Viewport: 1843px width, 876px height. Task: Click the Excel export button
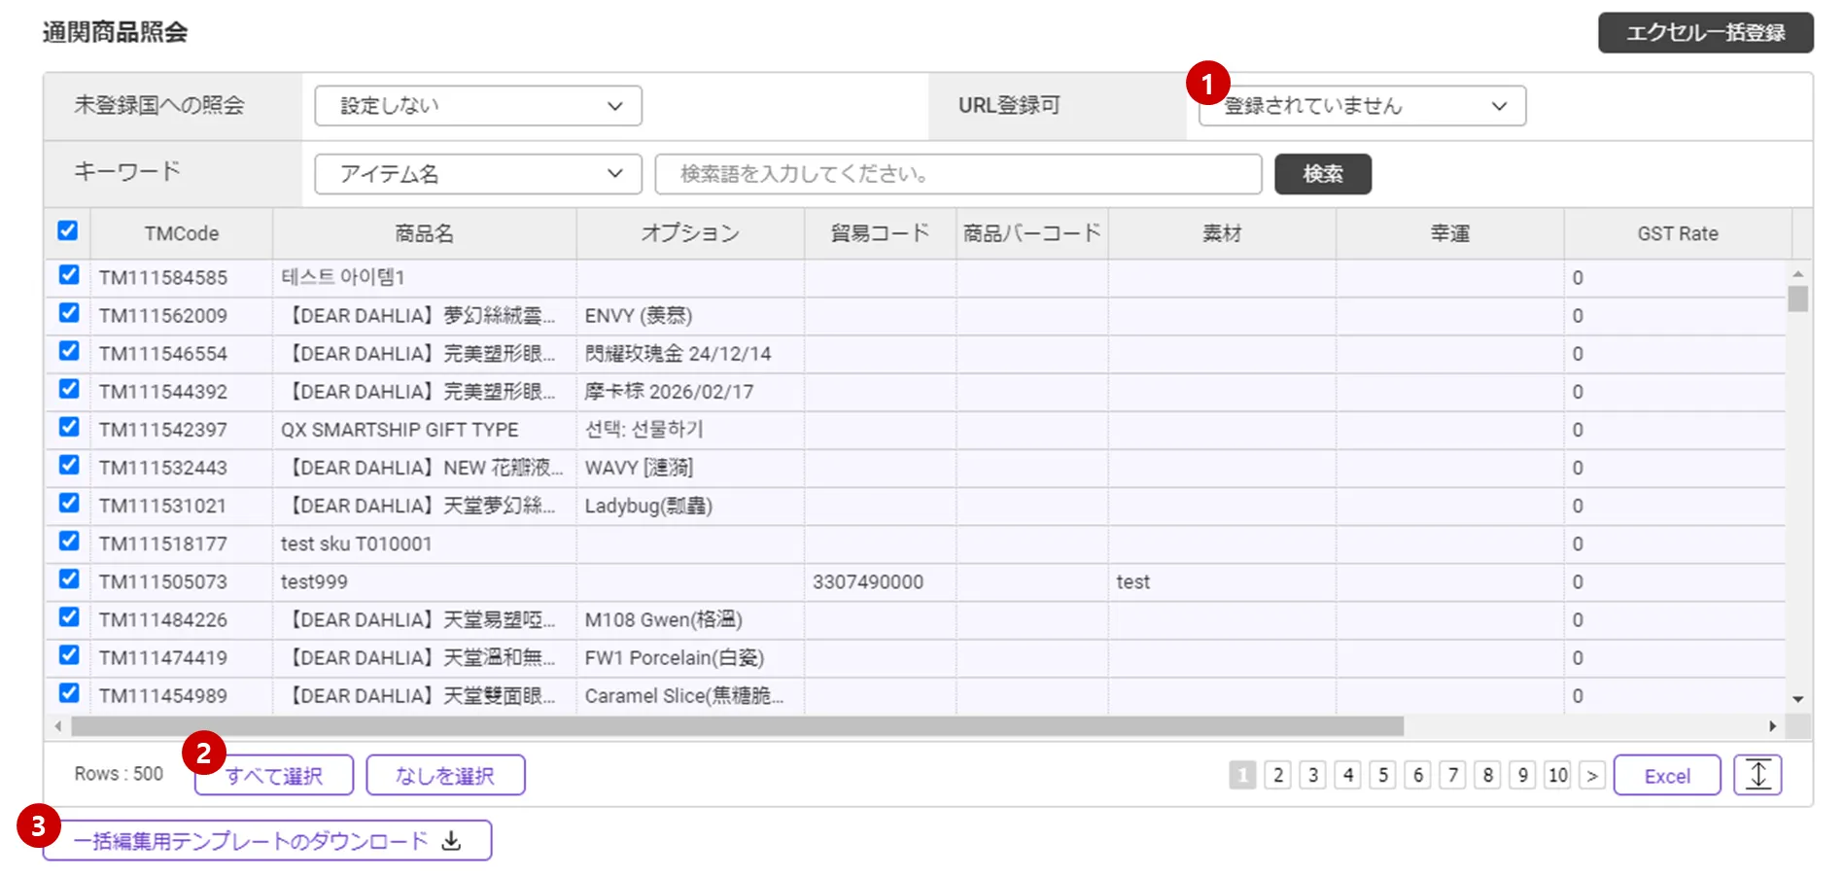[x=1667, y=775]
